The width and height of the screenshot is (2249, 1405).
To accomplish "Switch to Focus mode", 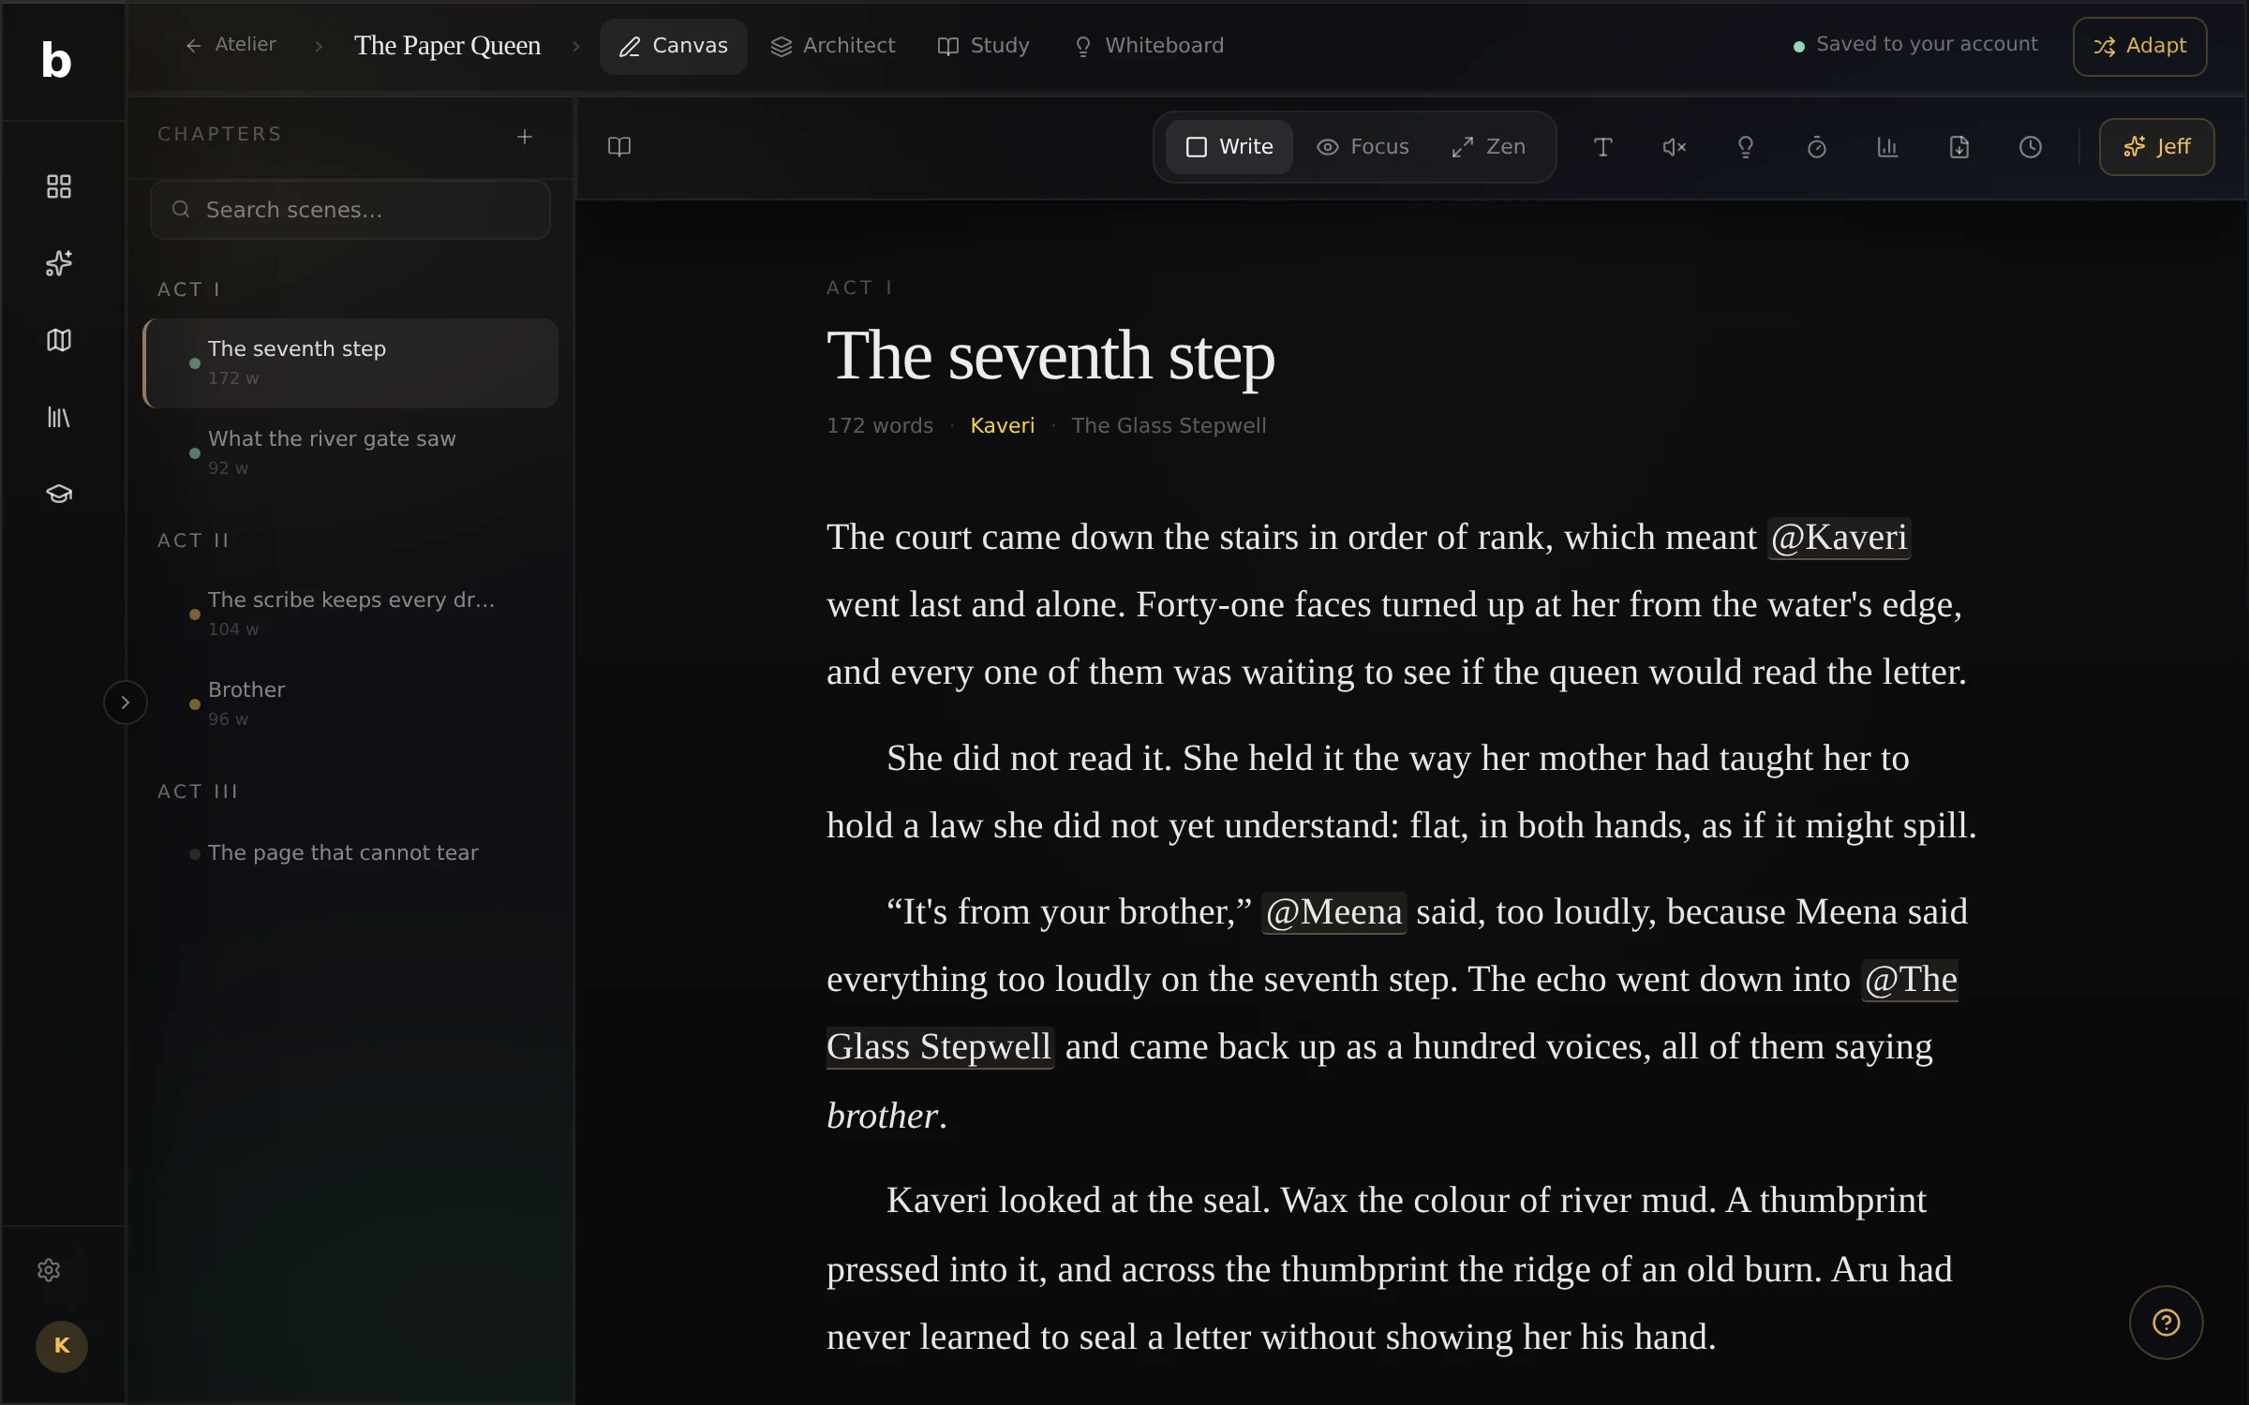I will point(1363,147).
